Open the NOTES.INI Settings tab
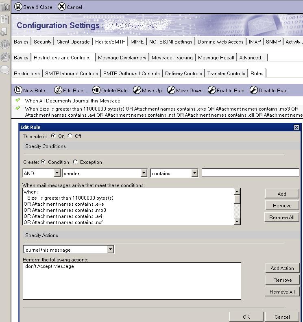The image size is (303, 322). (x=171, y=42)
